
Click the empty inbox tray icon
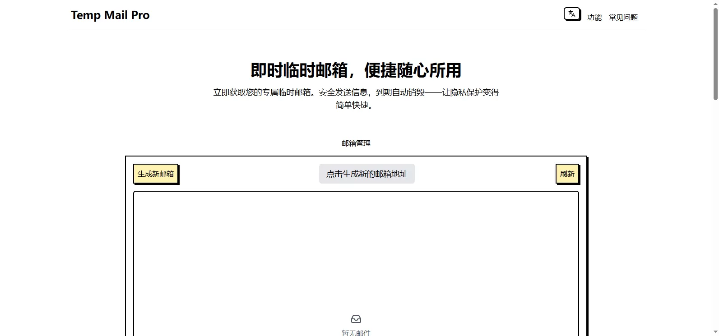[x=356, y=319]
